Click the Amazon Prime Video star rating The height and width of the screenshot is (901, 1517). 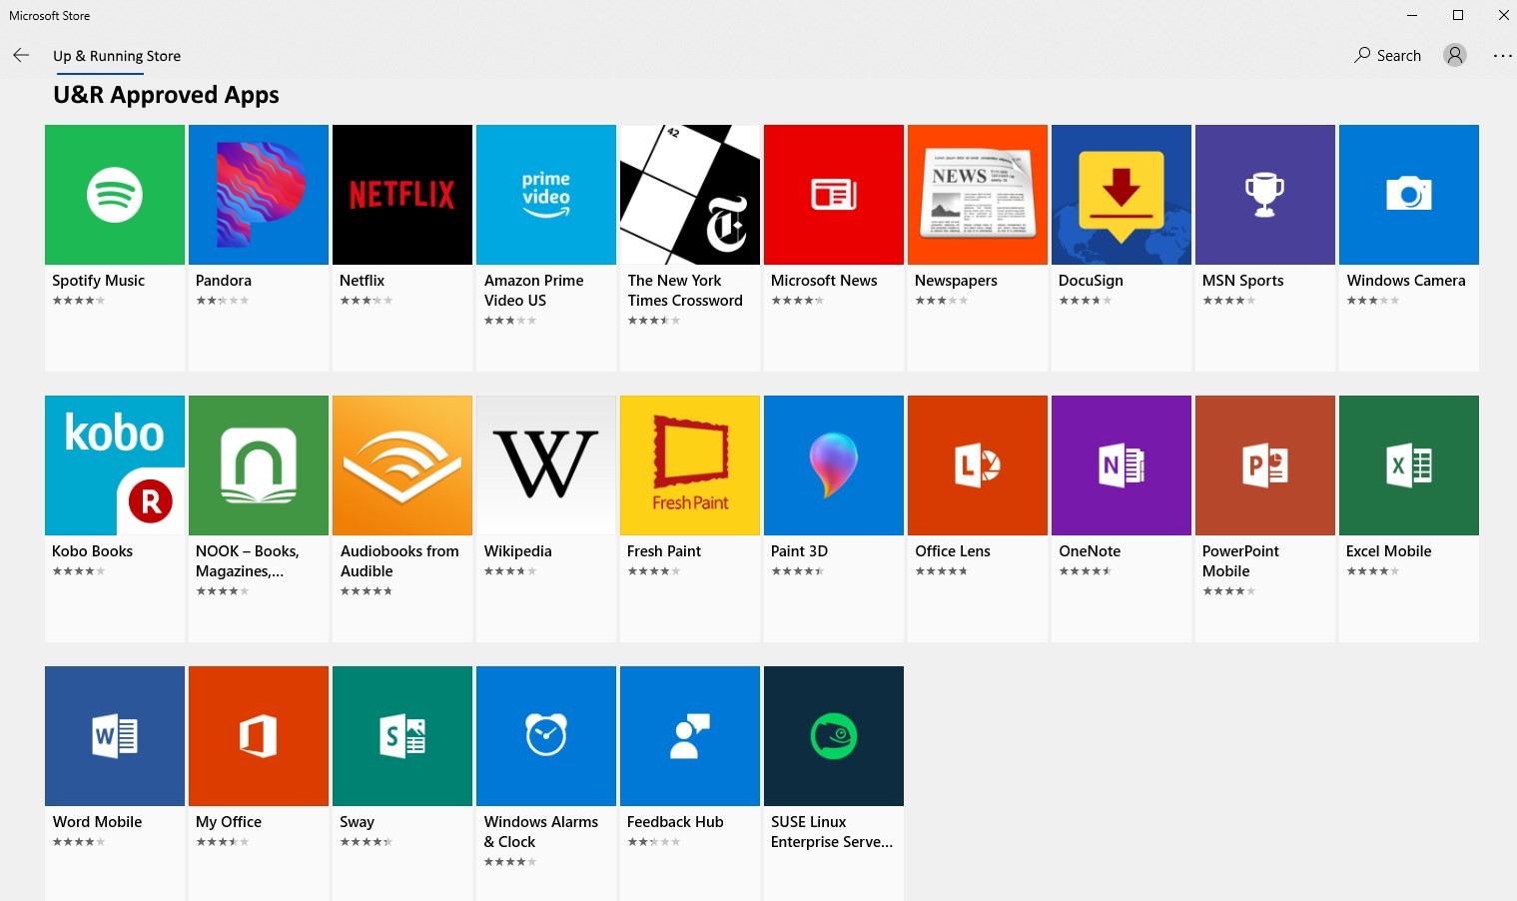point(510,321)
